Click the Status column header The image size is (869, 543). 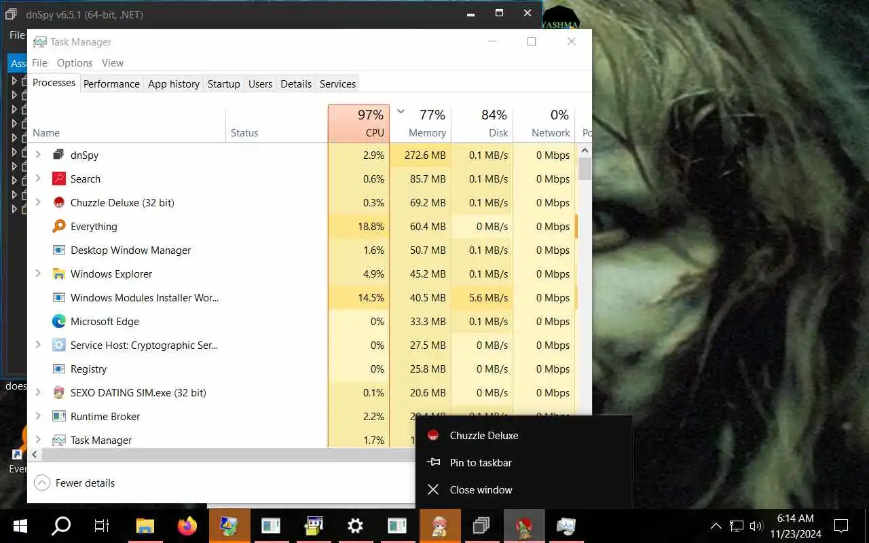coord(276,123)
